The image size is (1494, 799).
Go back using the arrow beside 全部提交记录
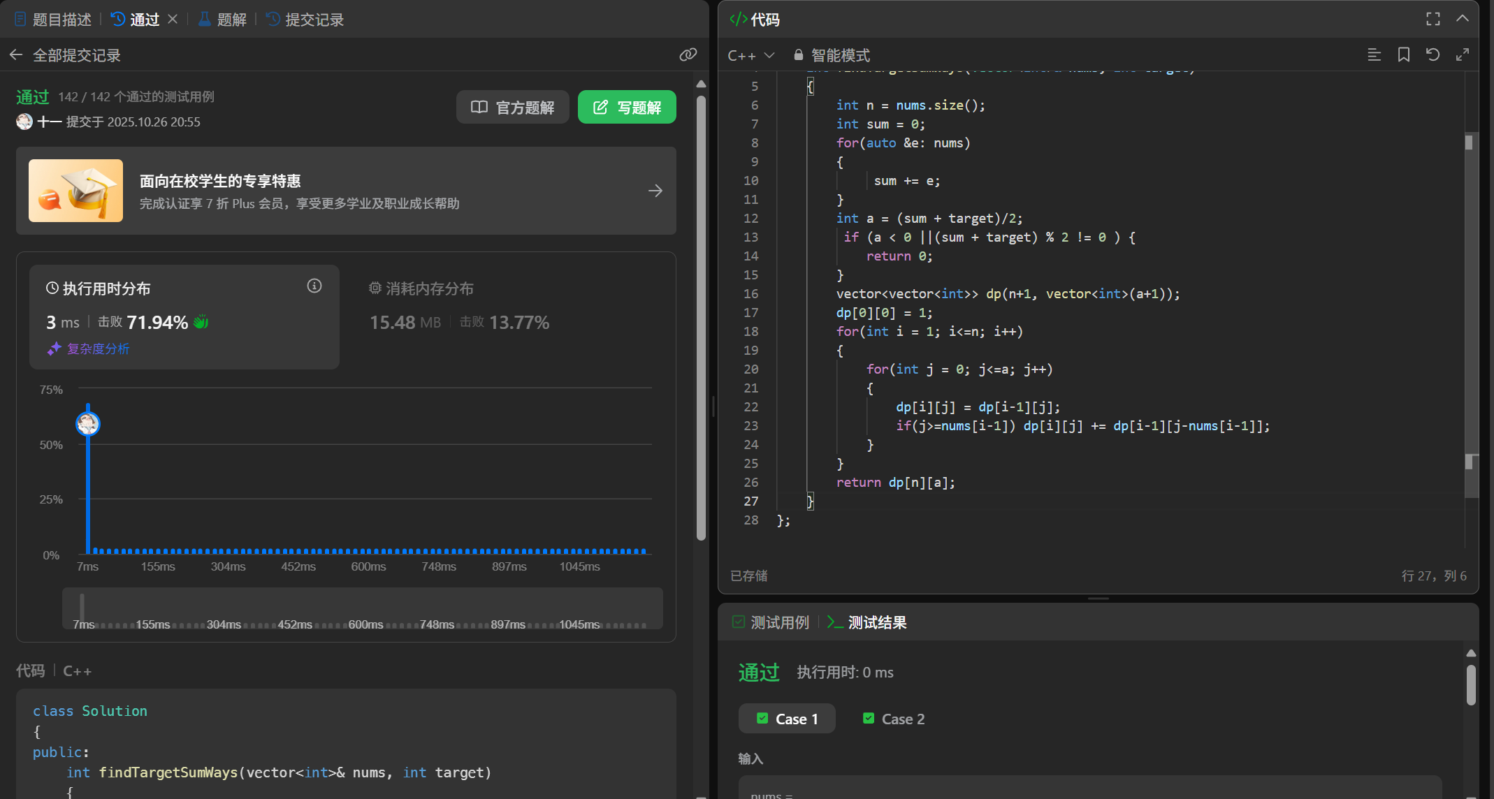[x=16, y=54]
